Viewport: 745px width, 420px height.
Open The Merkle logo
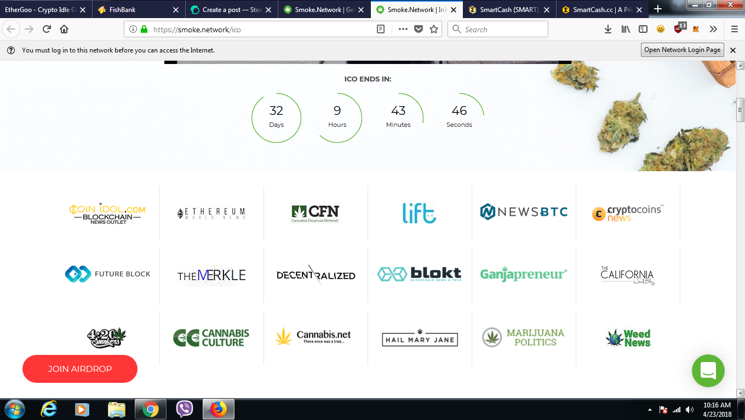[x=211, y=276]
